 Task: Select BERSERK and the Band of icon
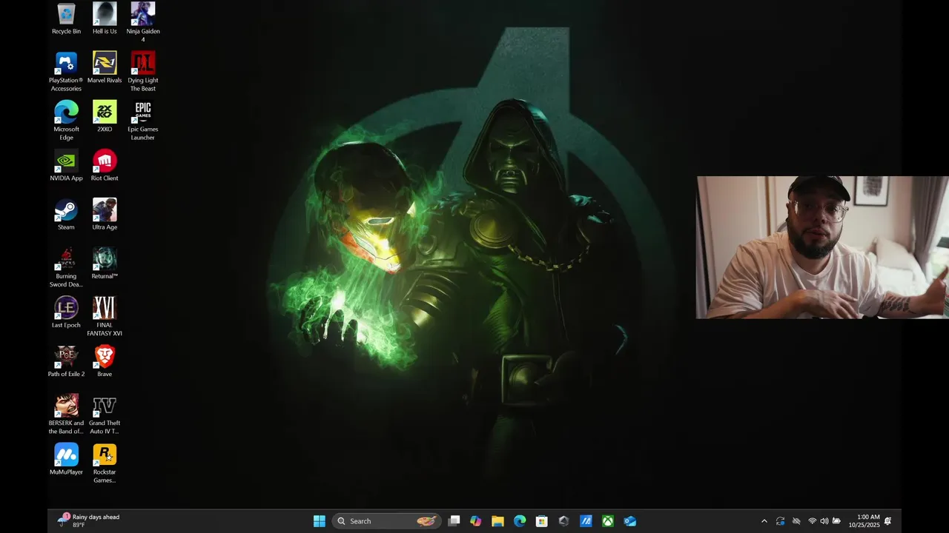click(66, 414)
